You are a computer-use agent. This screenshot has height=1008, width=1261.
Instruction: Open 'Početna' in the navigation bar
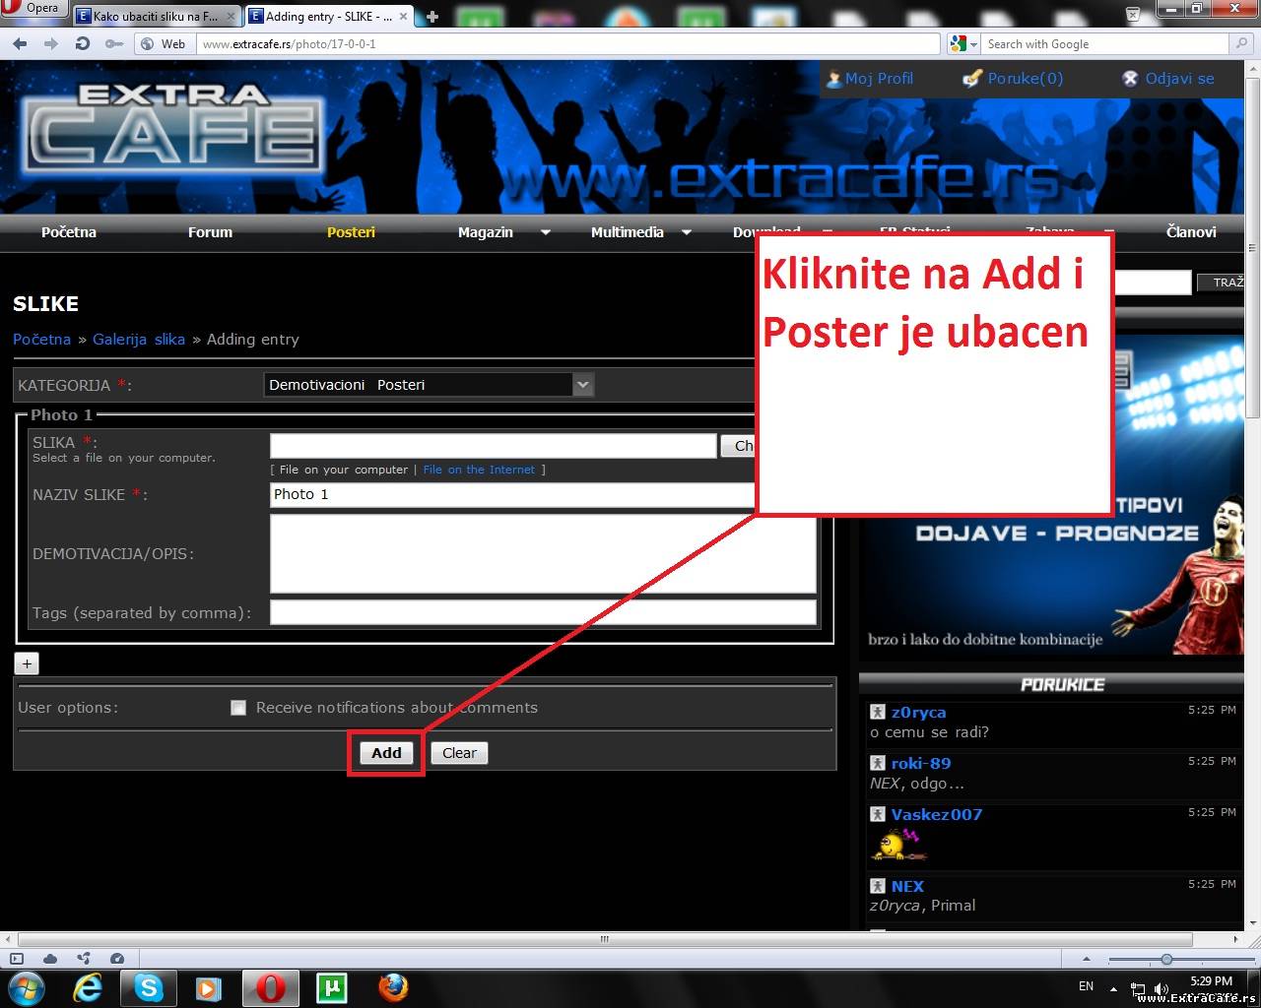(x=69, y=232)
